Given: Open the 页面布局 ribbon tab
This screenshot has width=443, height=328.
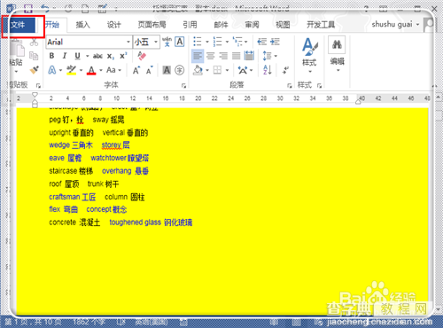Looking at the screenshot, I should [152, 25].
